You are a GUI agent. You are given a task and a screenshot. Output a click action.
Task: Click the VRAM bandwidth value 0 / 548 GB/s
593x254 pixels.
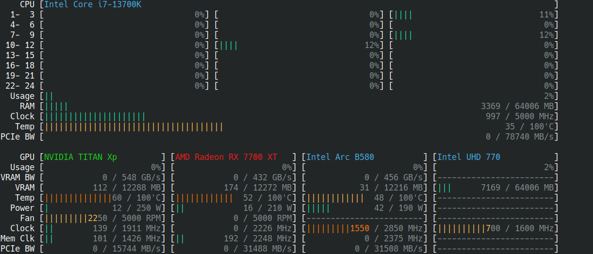pos(132,177)
